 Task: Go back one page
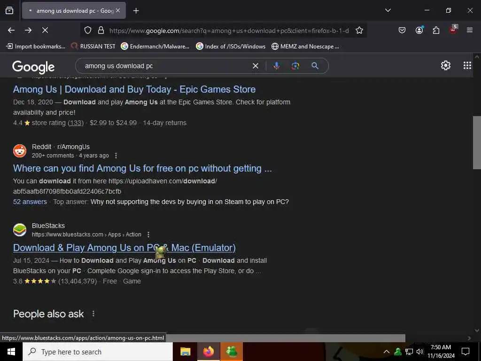[x=11, y=30]
